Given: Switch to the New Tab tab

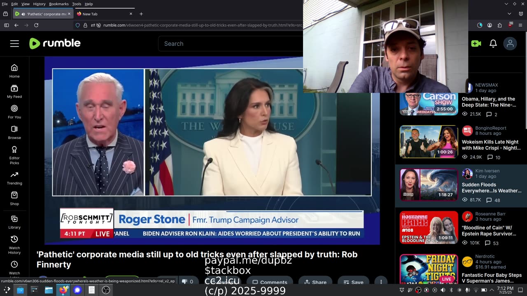Looking at the screenshot, I should pyautogui.click(x=105, y=14).
